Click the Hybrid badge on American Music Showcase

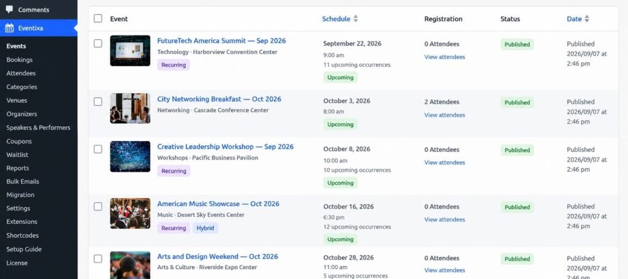pyautogui.click(x=205, y=228)
